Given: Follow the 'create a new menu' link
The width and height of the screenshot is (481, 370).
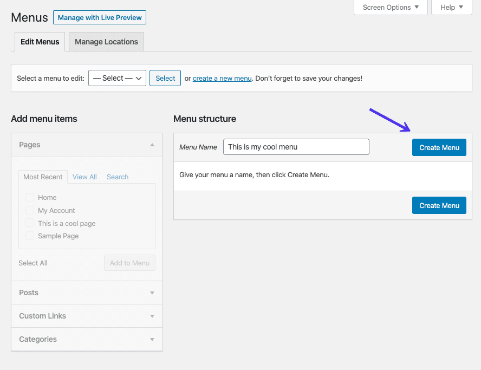Looking at the screenshot, I should point(222,78).
